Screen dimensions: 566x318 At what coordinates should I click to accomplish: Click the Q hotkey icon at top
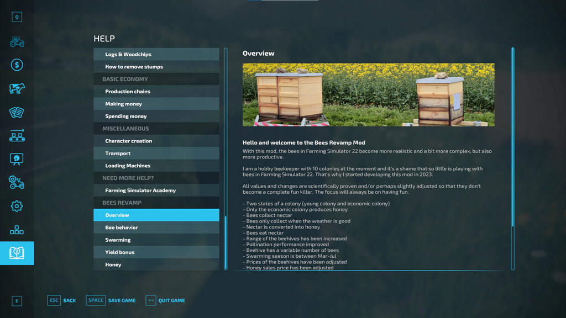(x=17, y=17)
